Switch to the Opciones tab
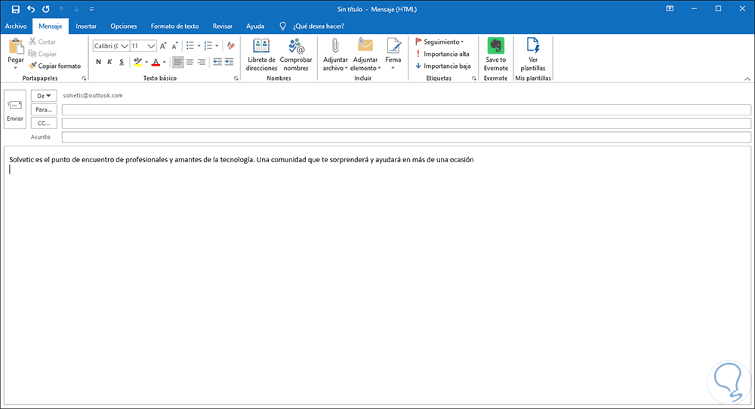The width and height of the screenshot is (755, 409). [x=123, y=26]
